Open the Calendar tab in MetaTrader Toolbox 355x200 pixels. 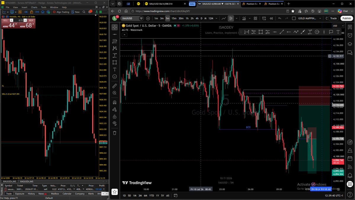pyautogui.click(x=67, y=194)
